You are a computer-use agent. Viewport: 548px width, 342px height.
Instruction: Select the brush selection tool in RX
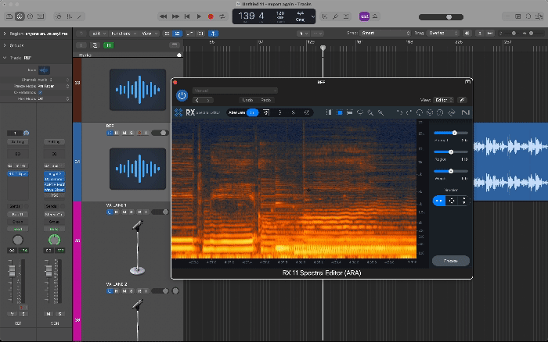click(370, 112)
